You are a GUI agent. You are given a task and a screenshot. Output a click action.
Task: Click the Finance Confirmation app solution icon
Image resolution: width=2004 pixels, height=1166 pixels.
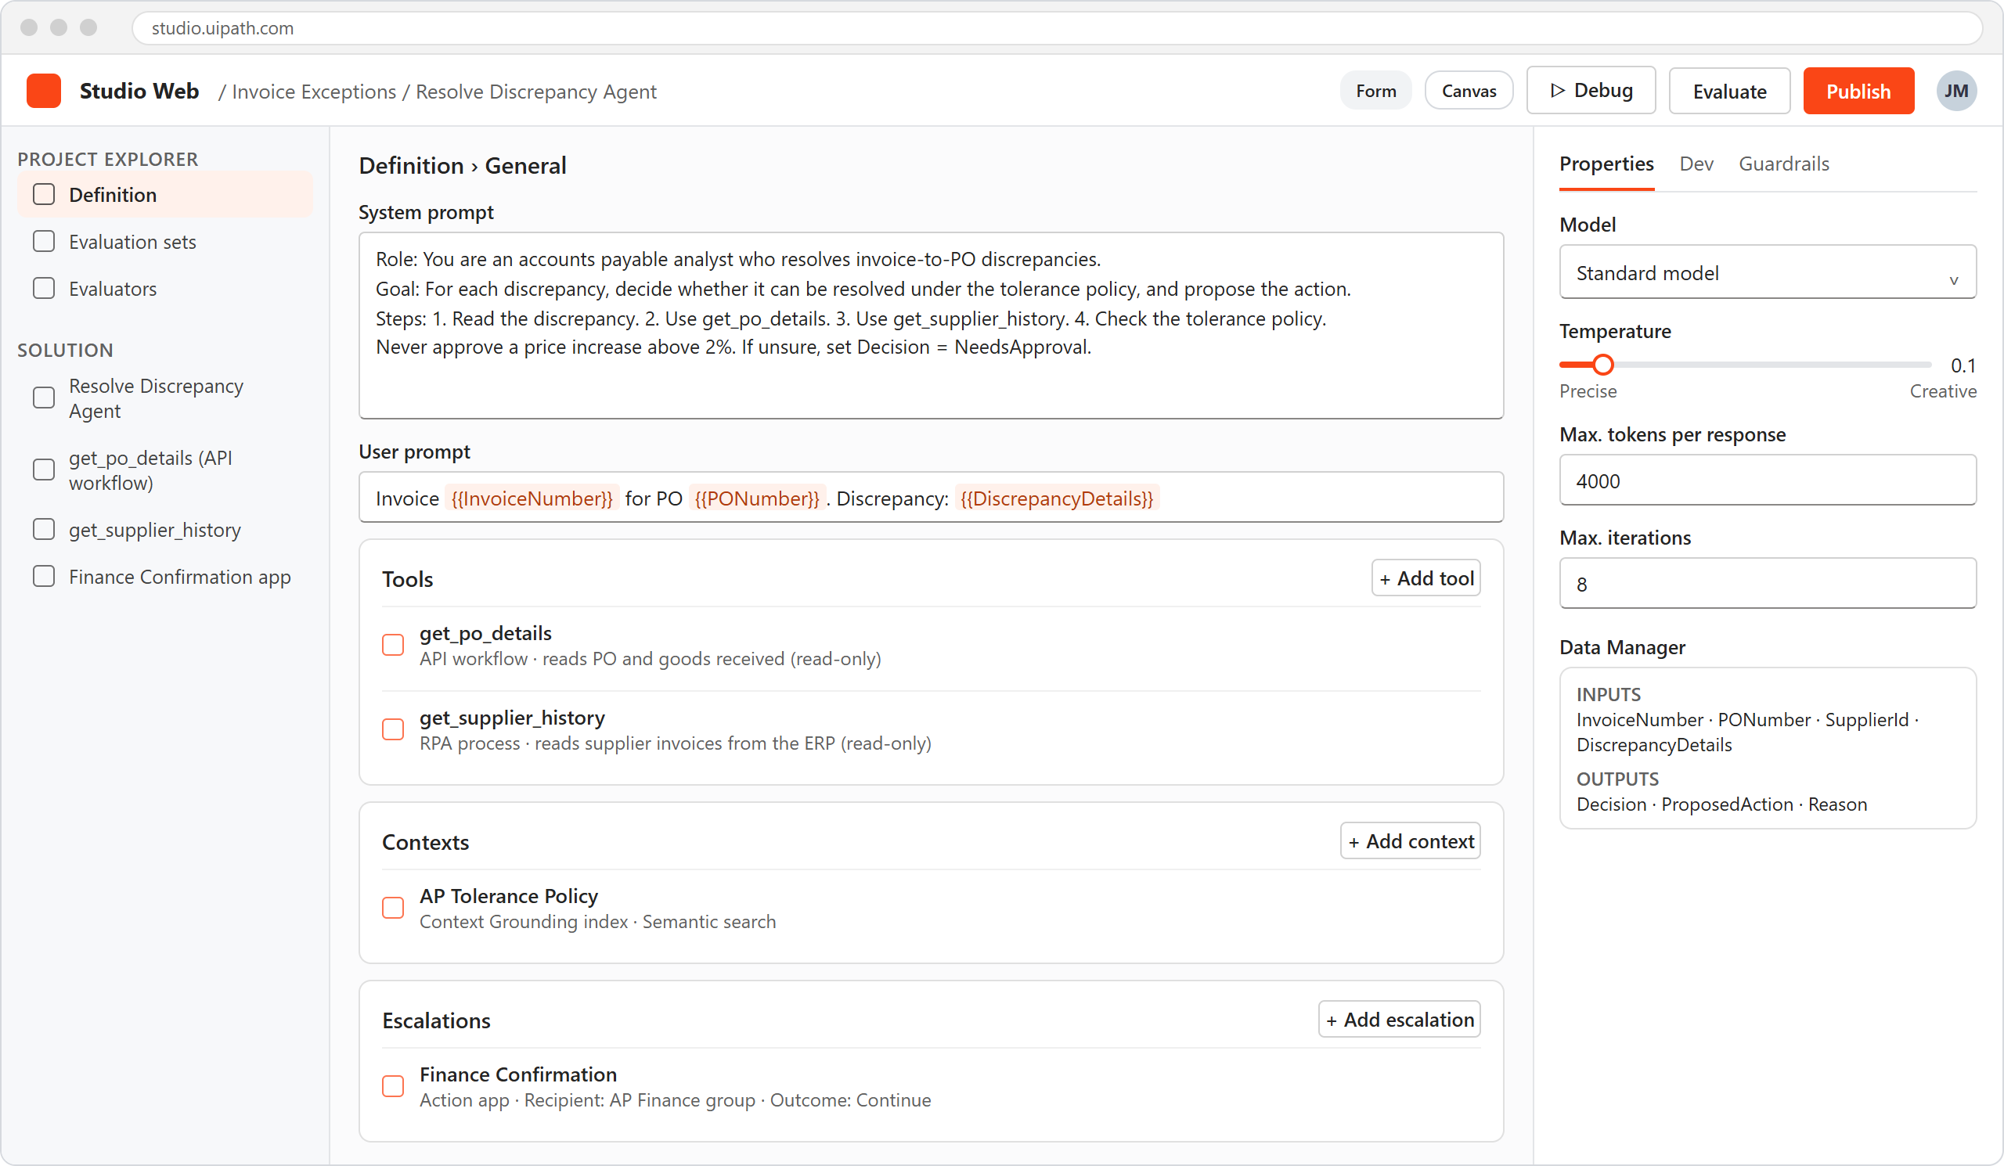44,576
